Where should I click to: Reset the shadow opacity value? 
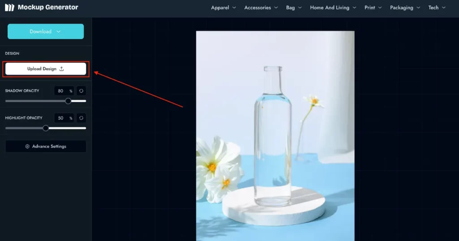click(81, 91)
